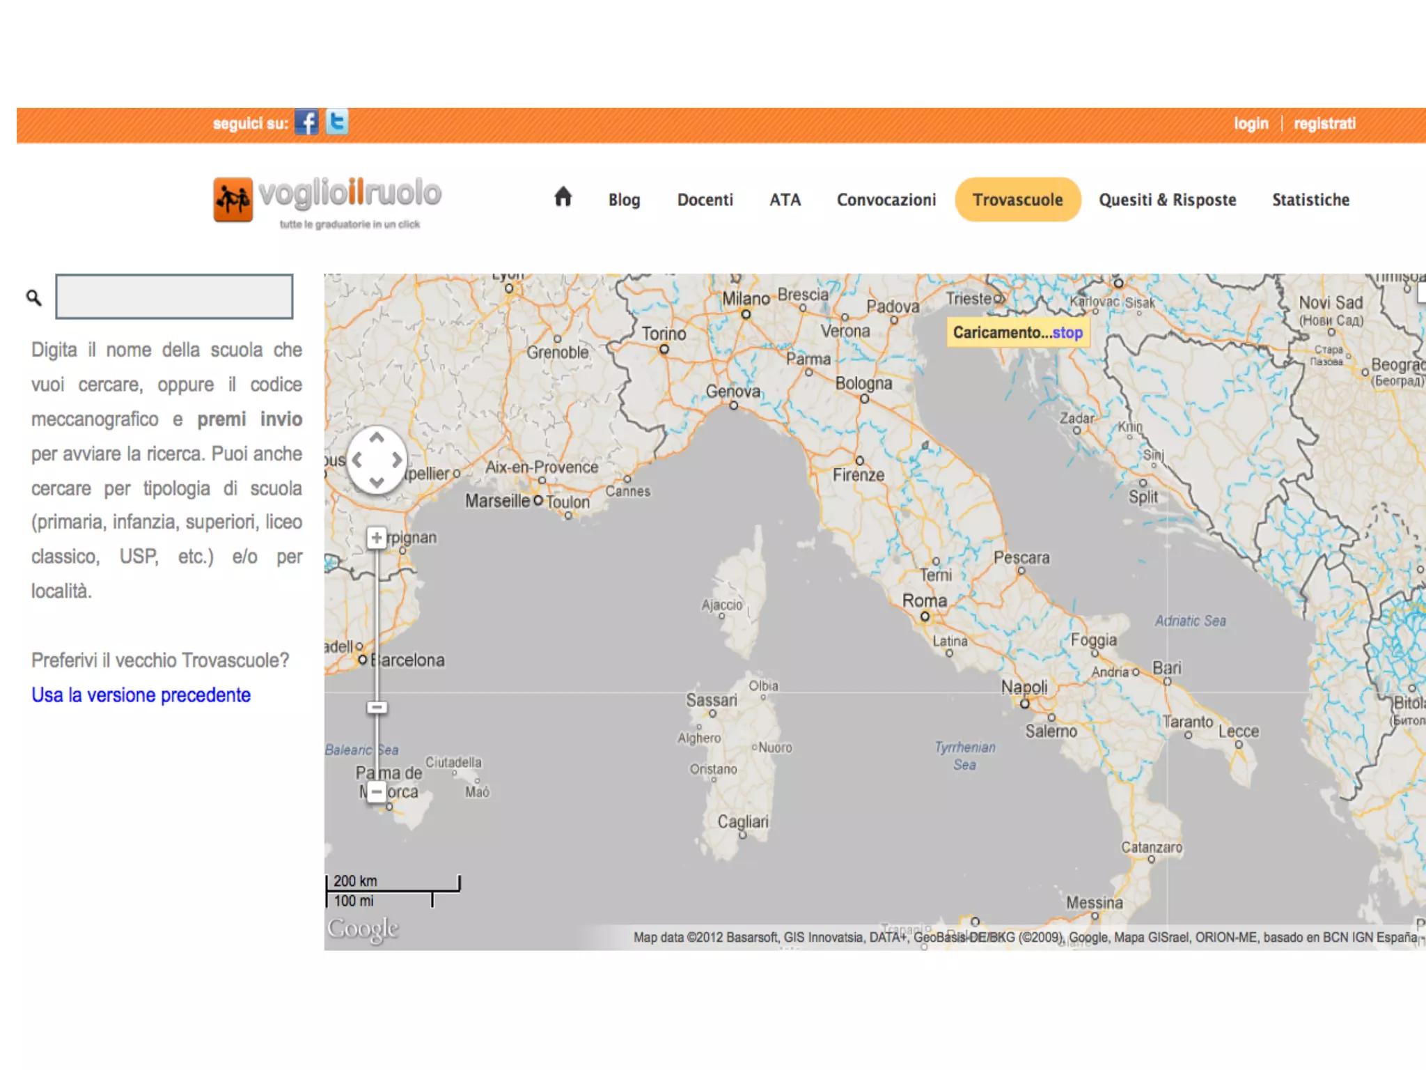Click the Torino city label

coord(664,334)
